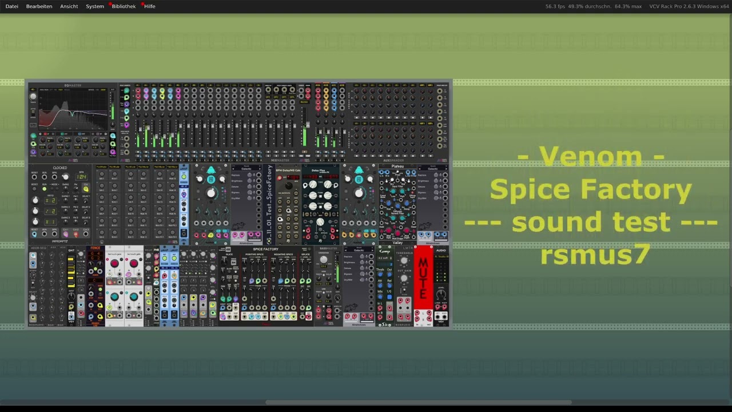Screen dimensions: 732x412
Task: Open the Bibliothek menu
Action: (x=124, y=6)
